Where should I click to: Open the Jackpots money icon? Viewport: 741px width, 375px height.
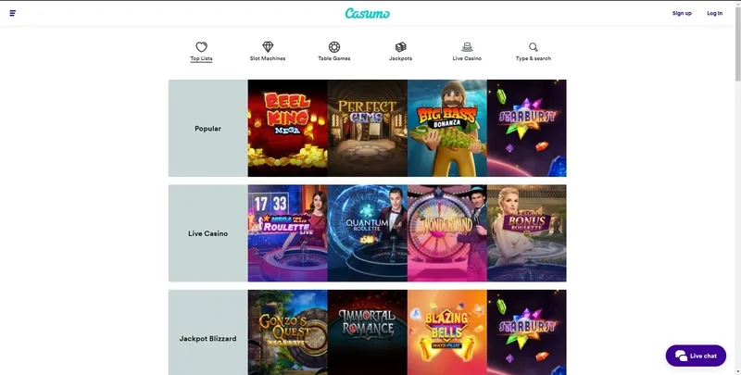pos(401,46)
